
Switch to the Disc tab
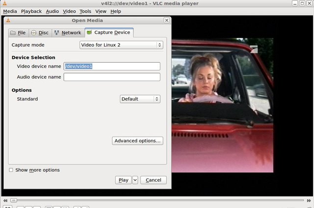40,33
